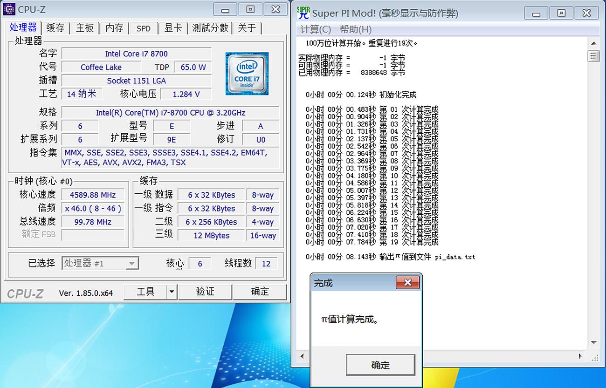This screenshot has height=388, width=606.
Task: Close the CPU-Z window
Action: click(x=275, y=9)
